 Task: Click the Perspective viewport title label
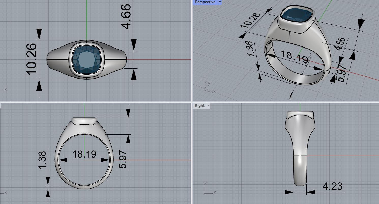click(x=205, y=2)
